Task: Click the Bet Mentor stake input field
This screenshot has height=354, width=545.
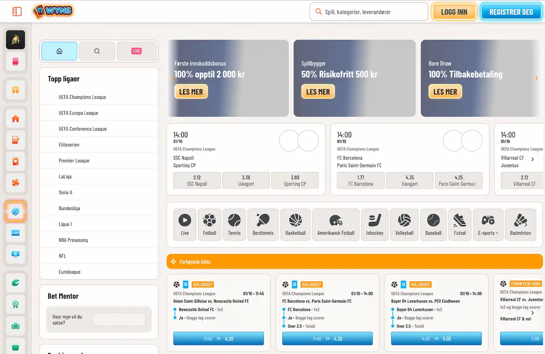Action: coord(119,320)
